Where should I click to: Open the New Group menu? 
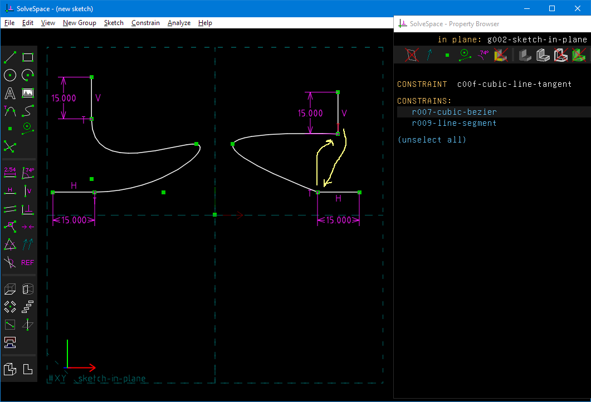(x=80, y=23)
